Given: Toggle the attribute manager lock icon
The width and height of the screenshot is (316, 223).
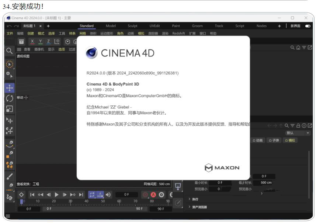Looking at the screenshot, I should pyautogui.click(x=298, y=126).
